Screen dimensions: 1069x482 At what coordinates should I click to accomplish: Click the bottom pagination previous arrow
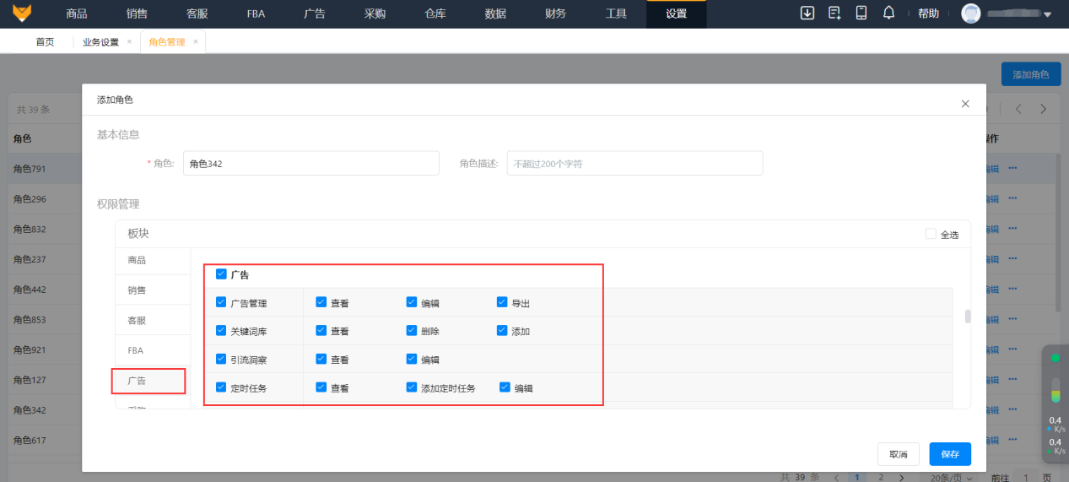pos(836,477)
